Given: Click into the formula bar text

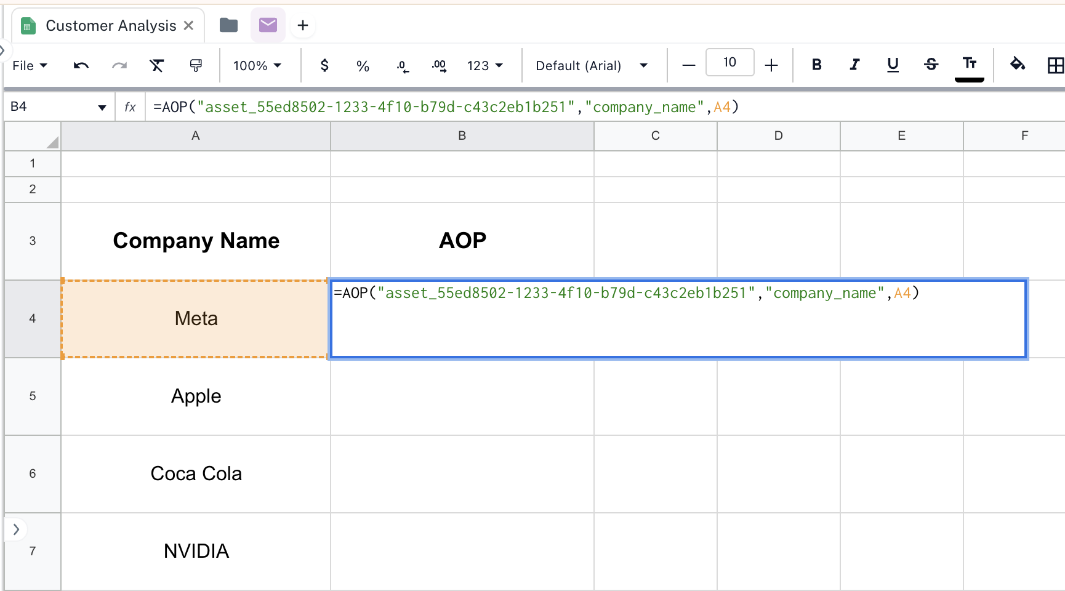Looking at the screenshot, I should tap(446, 107).
